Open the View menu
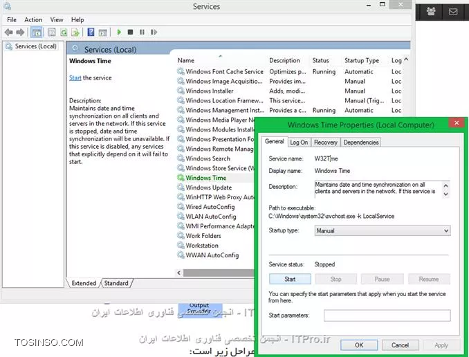This screenshot has width=469, height=357. (57, 20)
